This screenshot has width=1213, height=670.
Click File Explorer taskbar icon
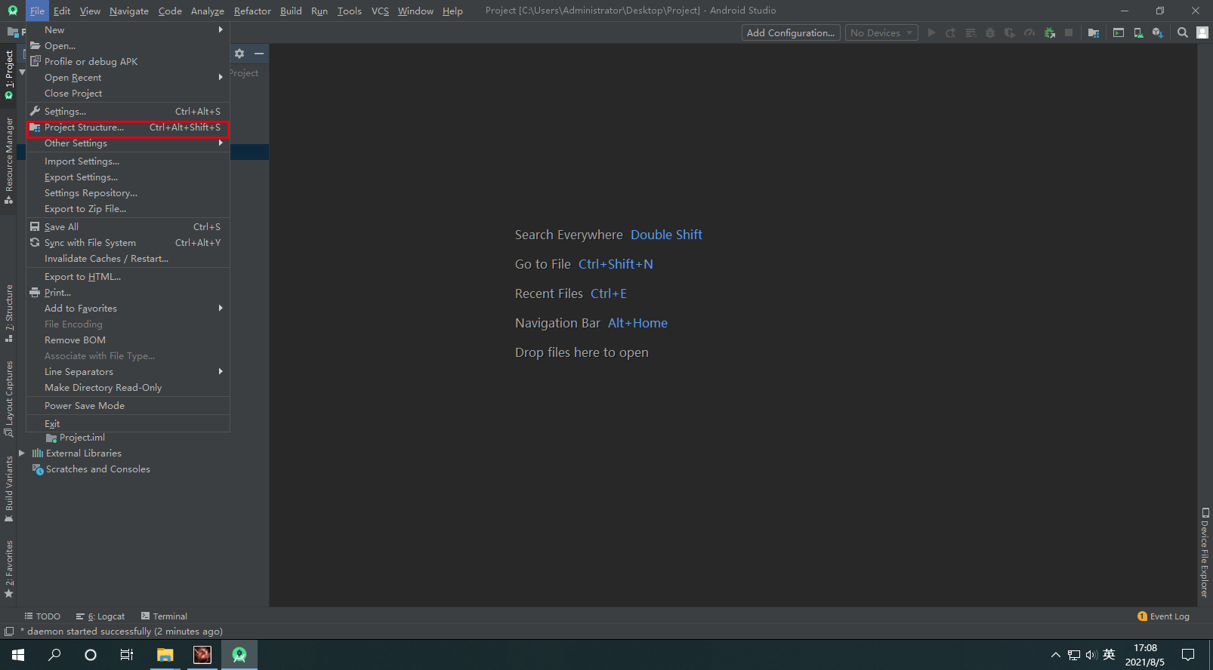(x=165, y=655)
